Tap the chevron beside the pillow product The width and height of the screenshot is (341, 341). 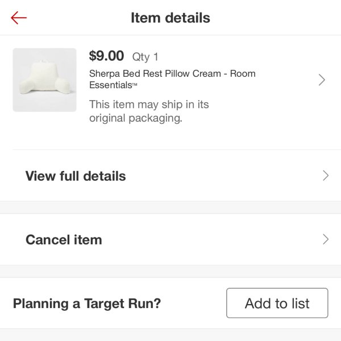(322, 80)
